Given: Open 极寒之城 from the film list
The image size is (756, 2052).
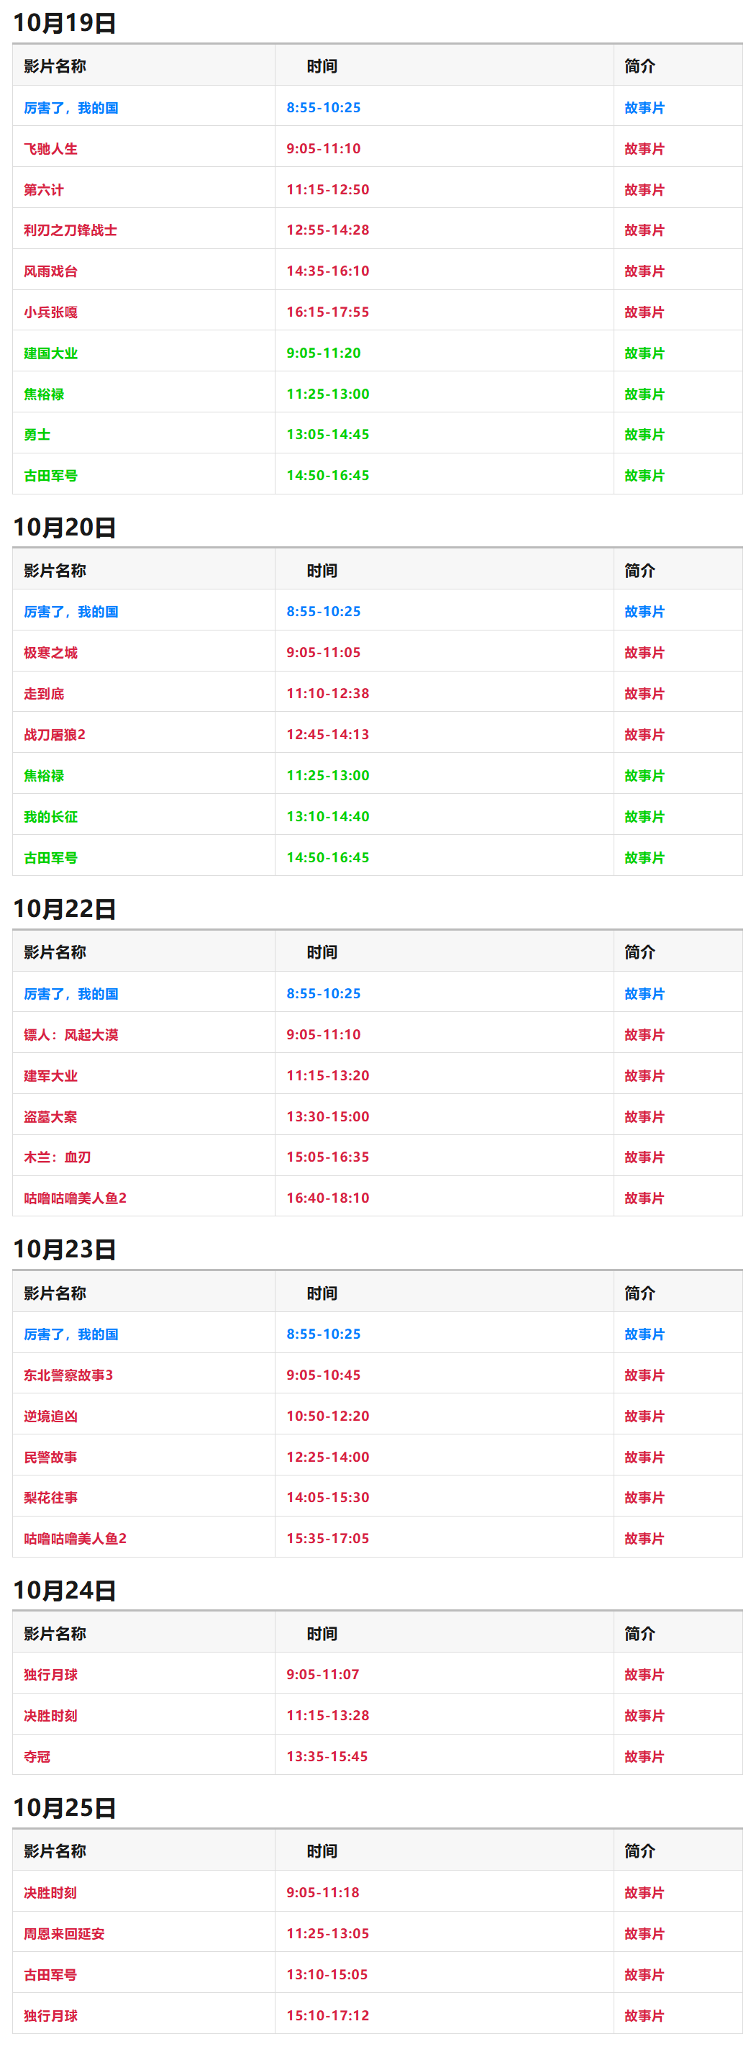Looking at the screenshot, I should pos(51,654).
